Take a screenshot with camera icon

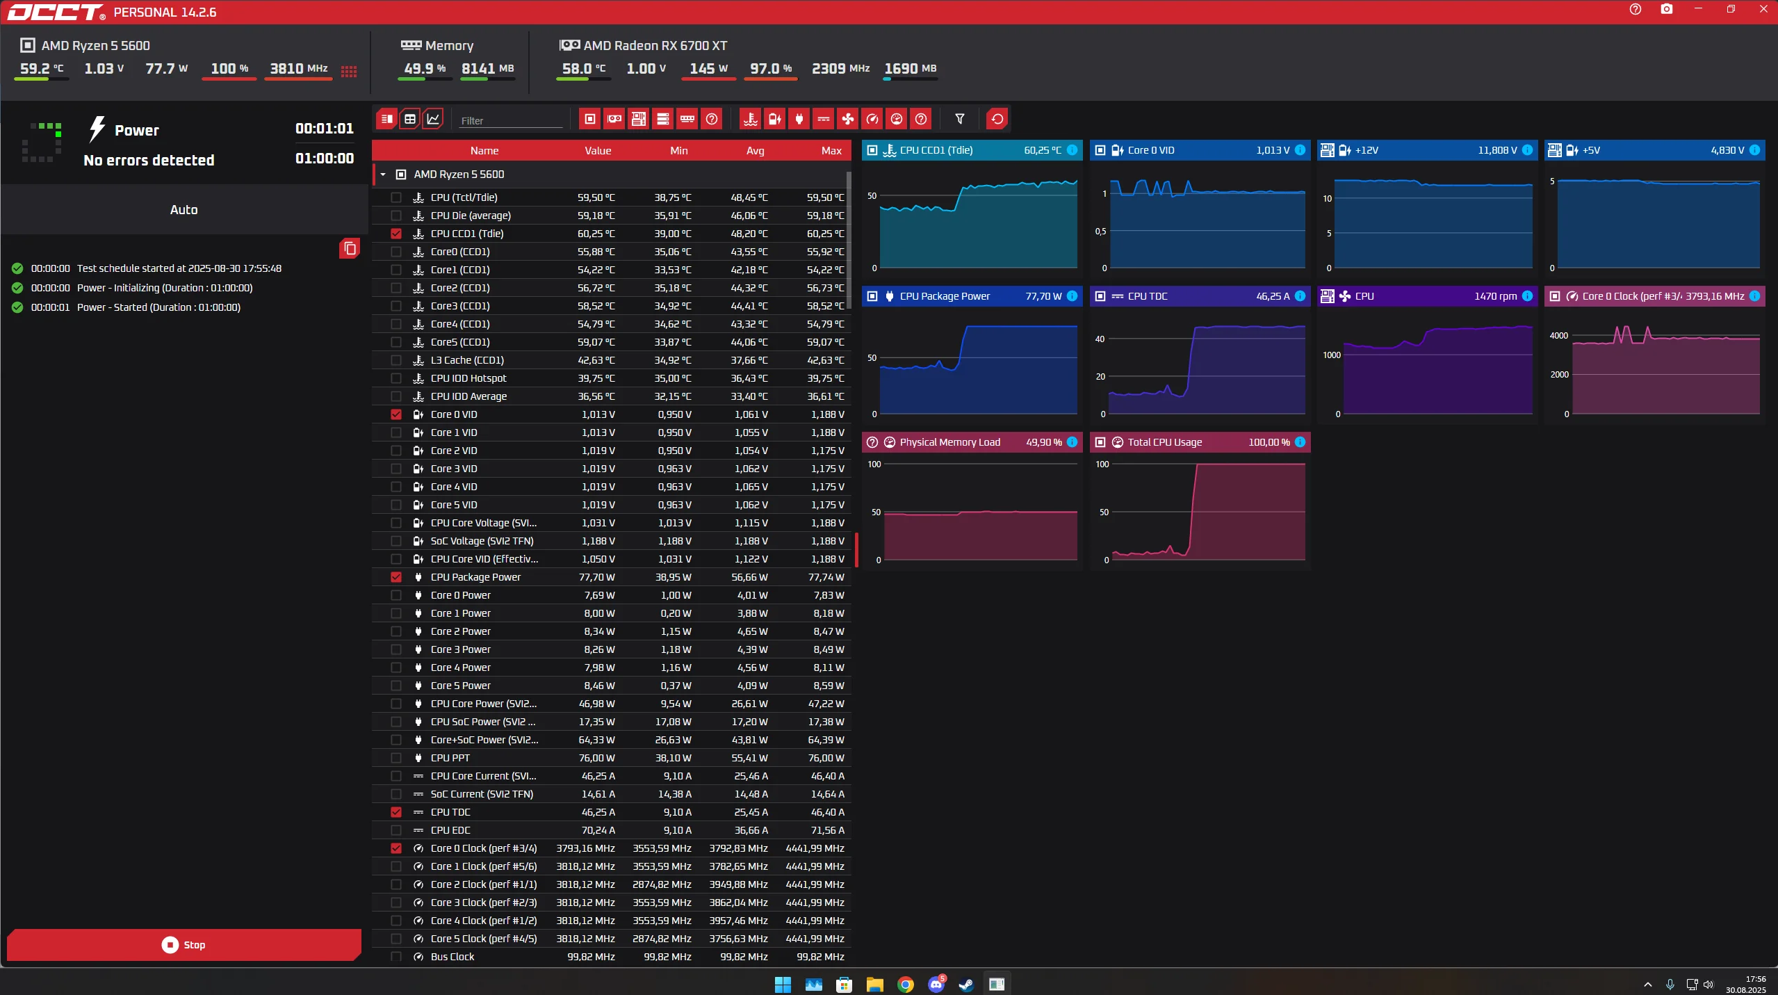click(x=1666, y=9)
